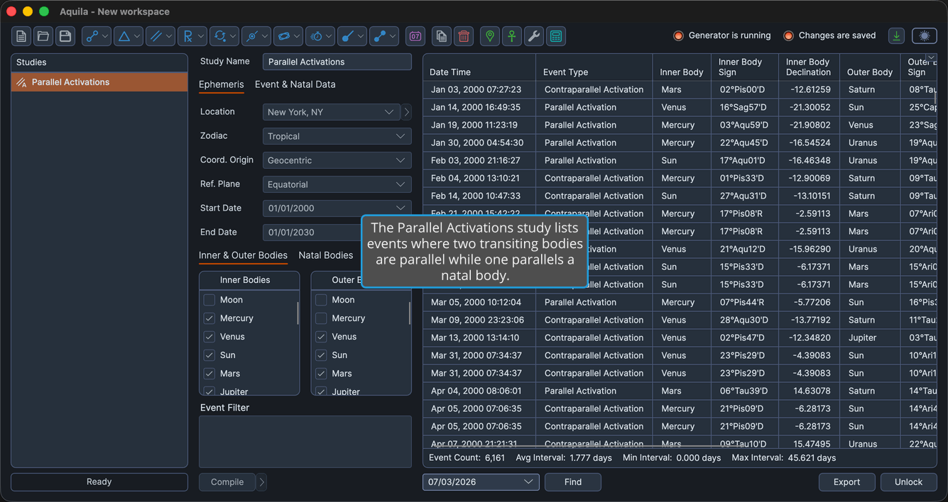Screen dimensions: 948x502
Task: Open the Coord. Origin Geocentric dropdown
Action: (x=337, y=160)
